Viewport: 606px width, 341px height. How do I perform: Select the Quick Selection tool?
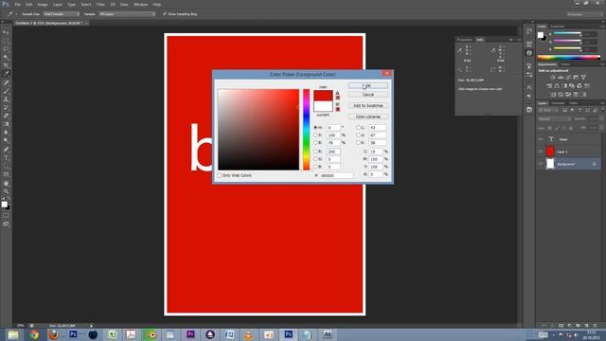6,57
